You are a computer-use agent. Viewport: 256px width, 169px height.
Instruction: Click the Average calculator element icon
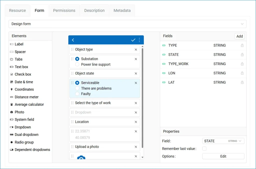click(x=11, y=105)
